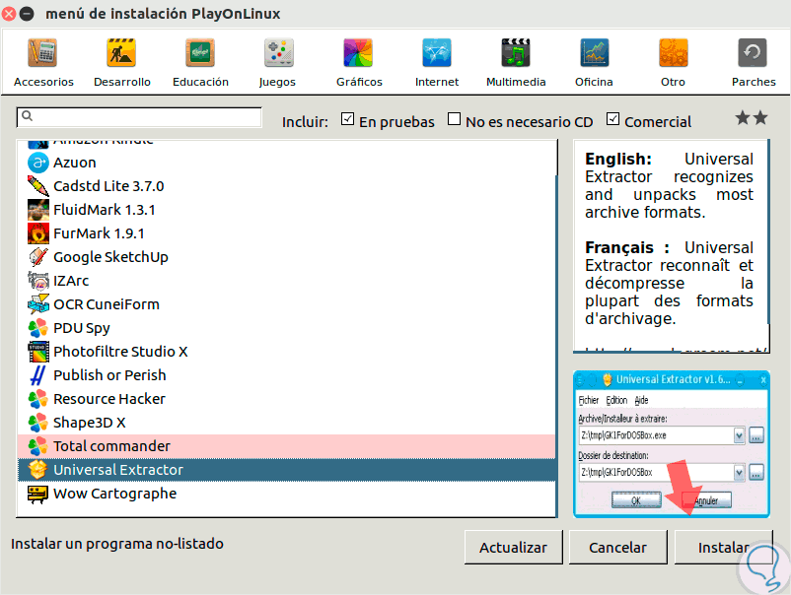
Task: Select 'Shape3D X' entry
Action: pyautogui.click(x=287, y=423)
